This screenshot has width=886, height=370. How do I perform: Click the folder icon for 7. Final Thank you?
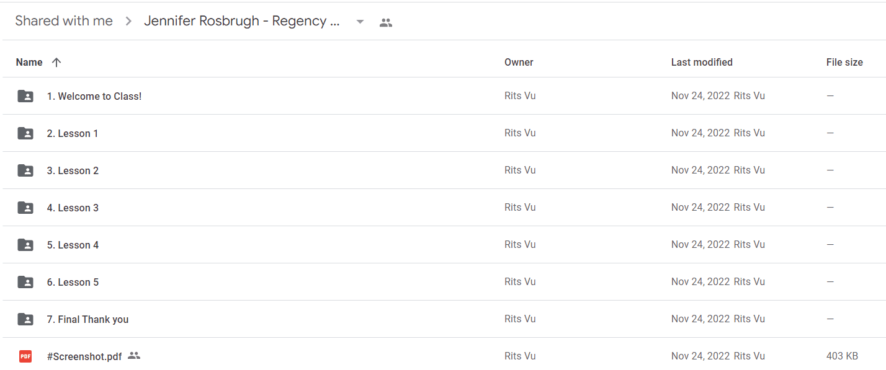[25, 319]
